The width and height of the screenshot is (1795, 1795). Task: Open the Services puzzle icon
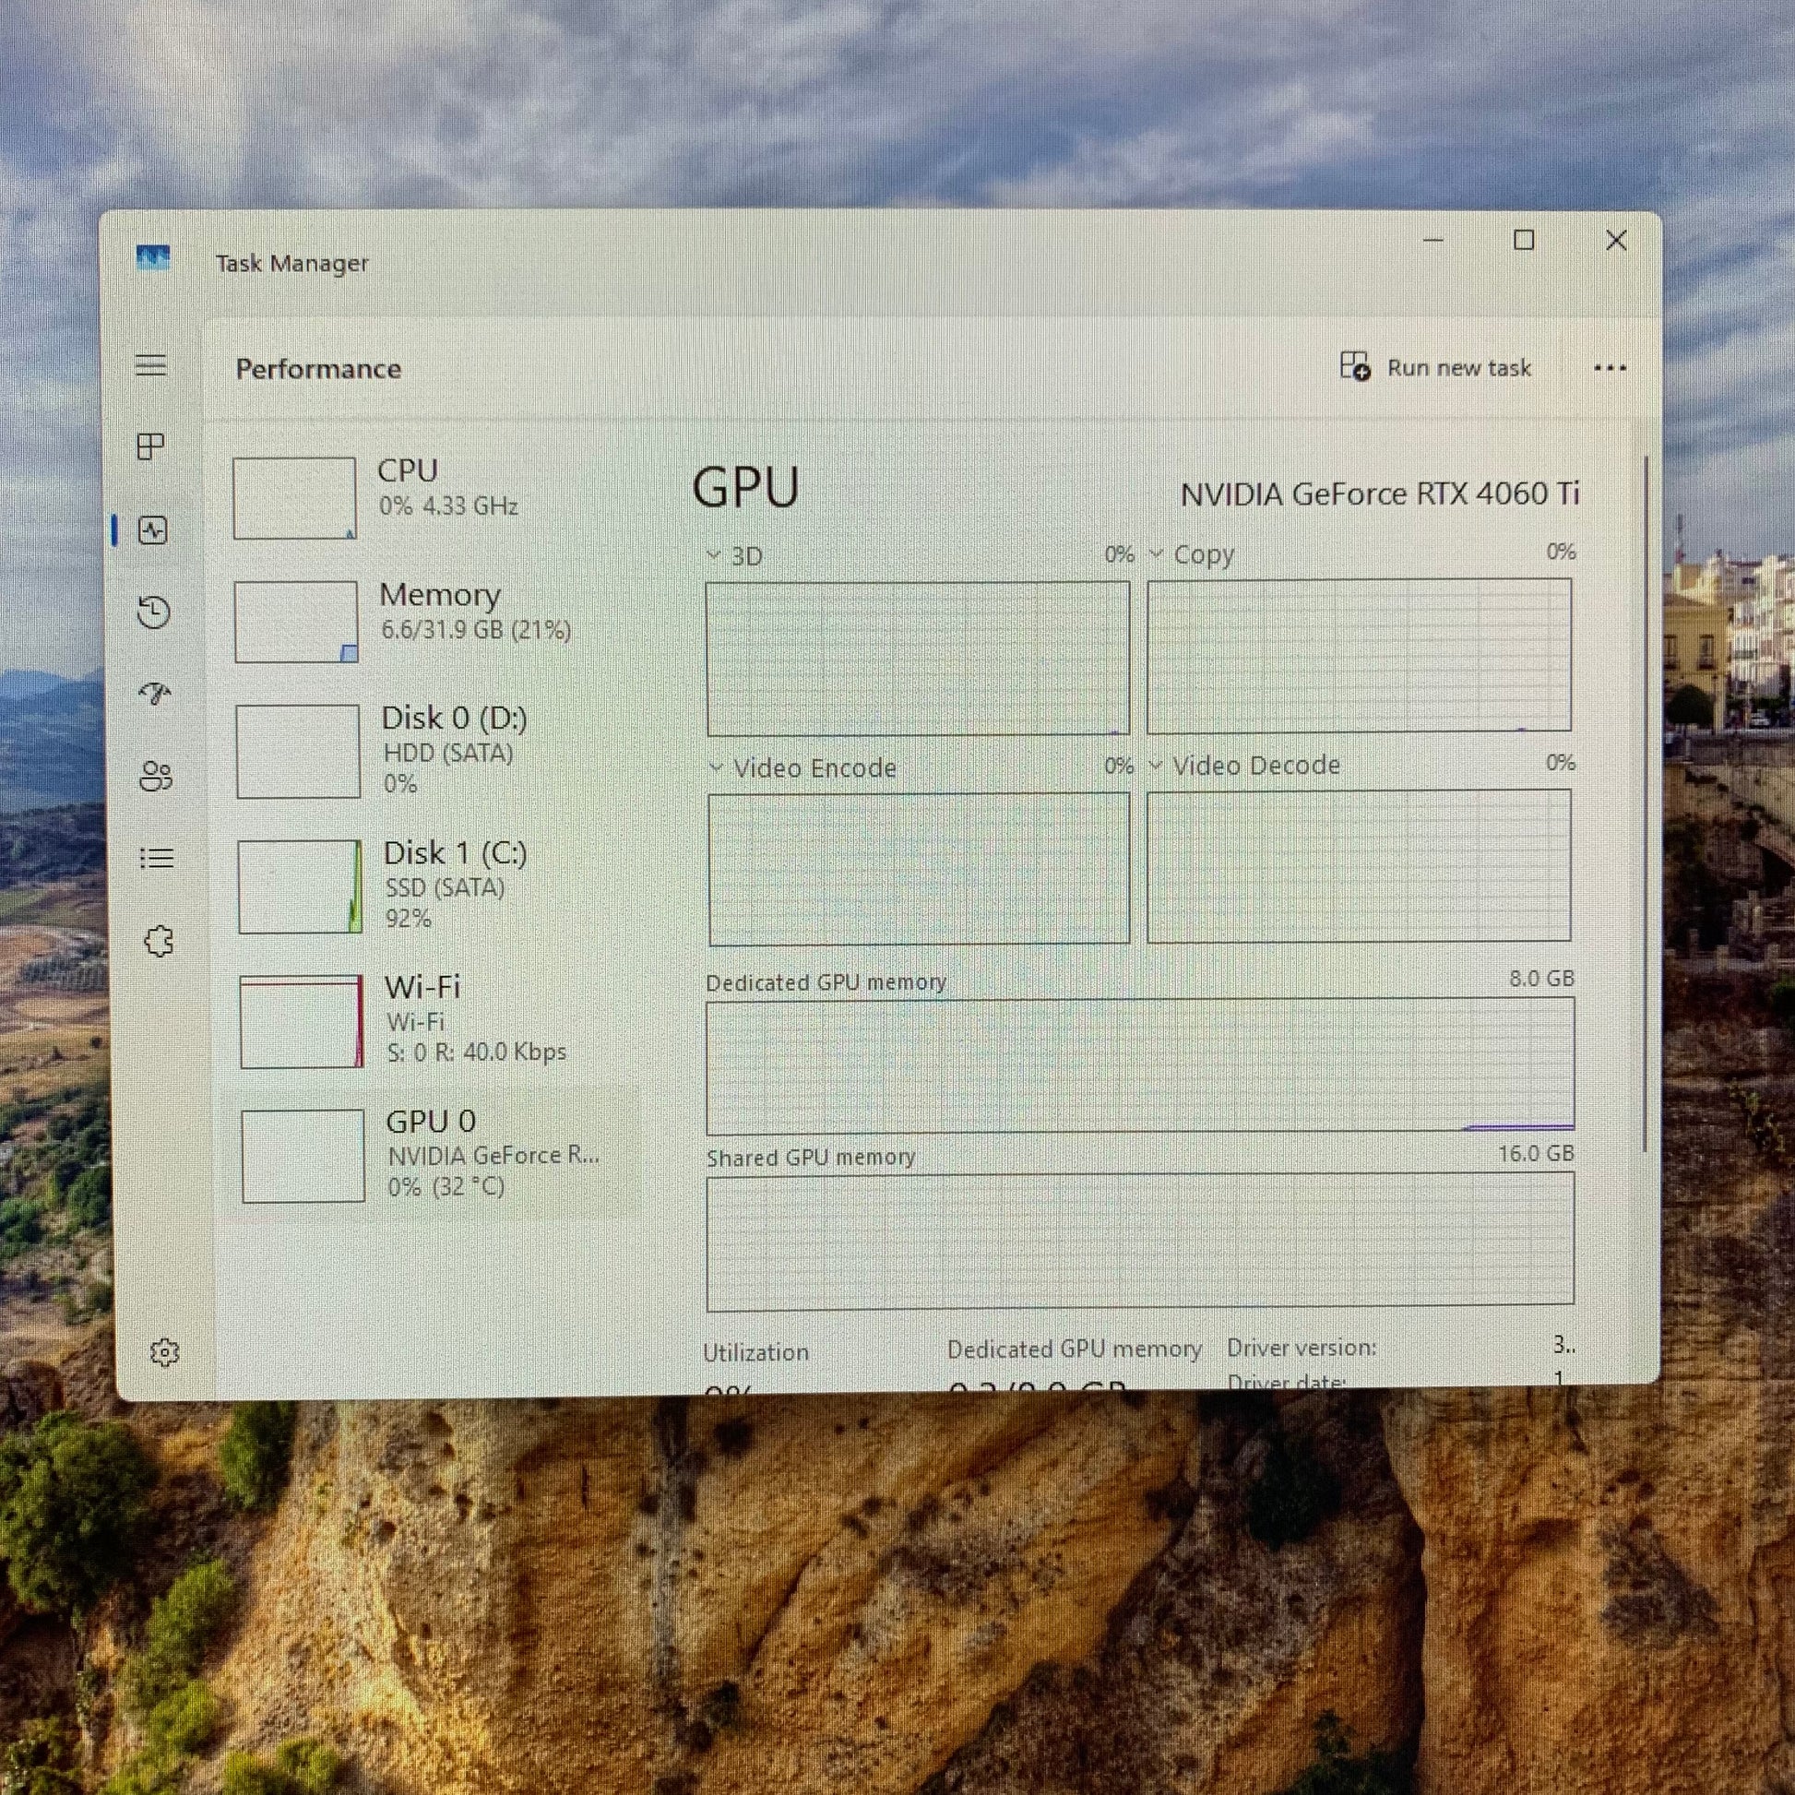pyautogui.click(x=159, y=941)
